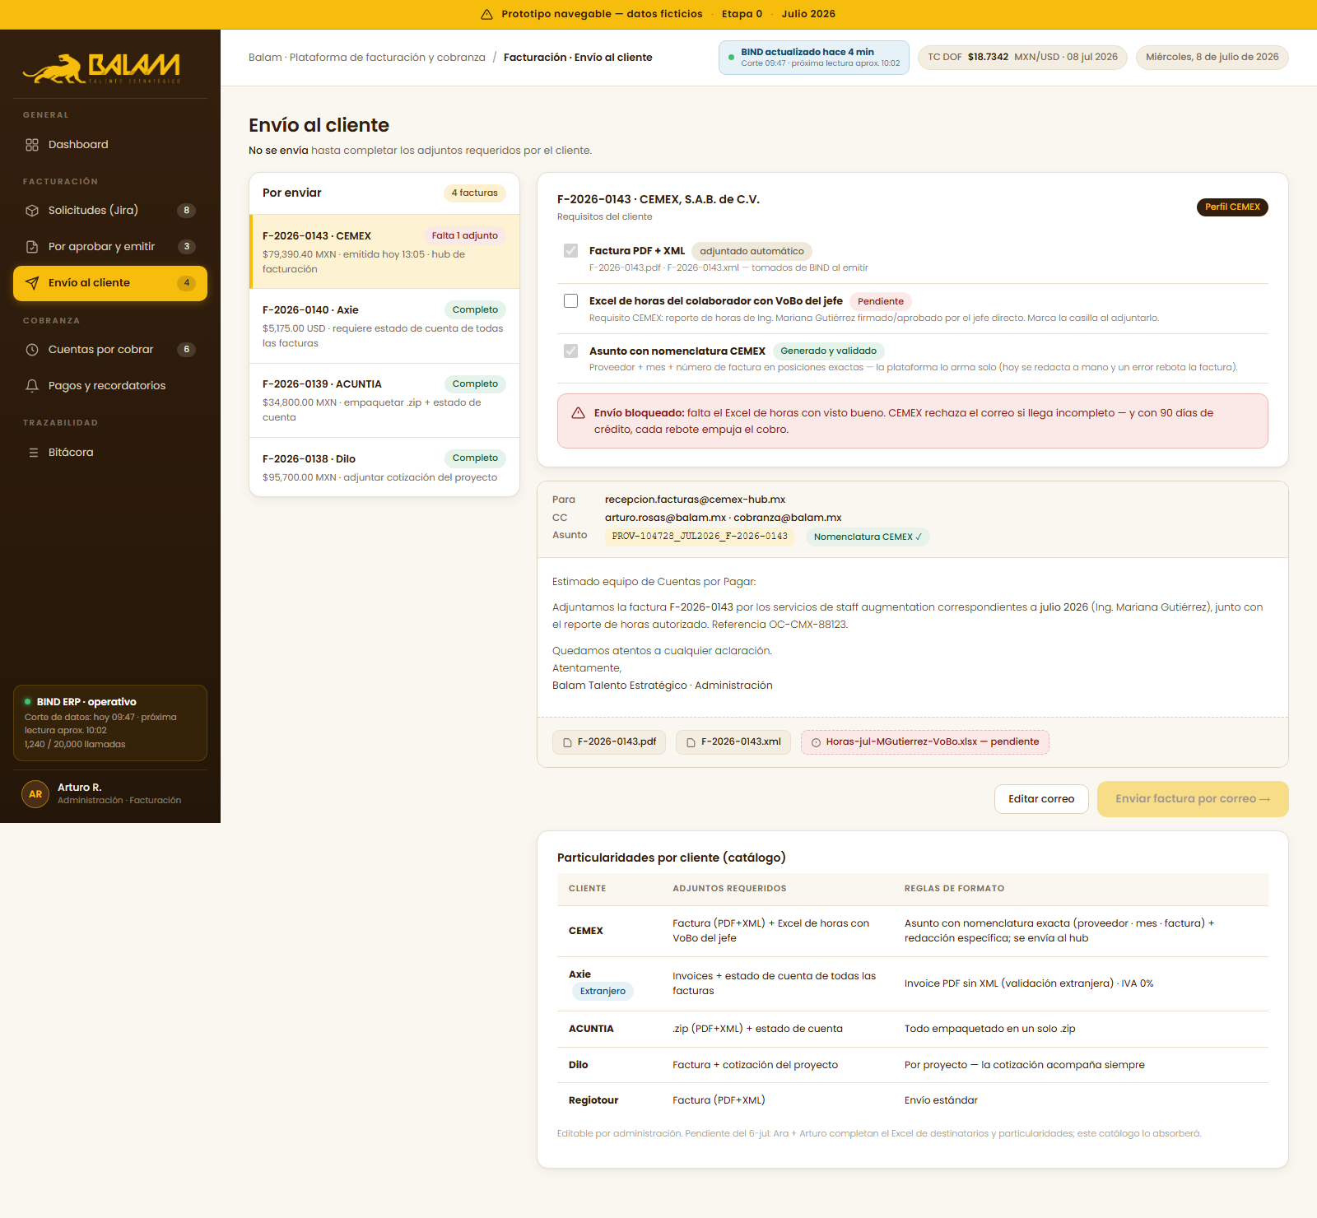The image size is (1317, 1218).
Task: Click the pending clock icon on Horas xlsx attachment
Action: [816, 742]
